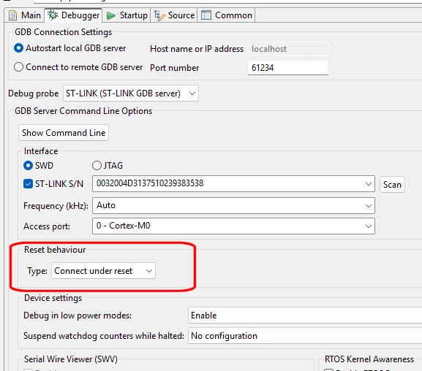Choose the SWD interface
Screen dimensions: 422x371
click(39, 165)
